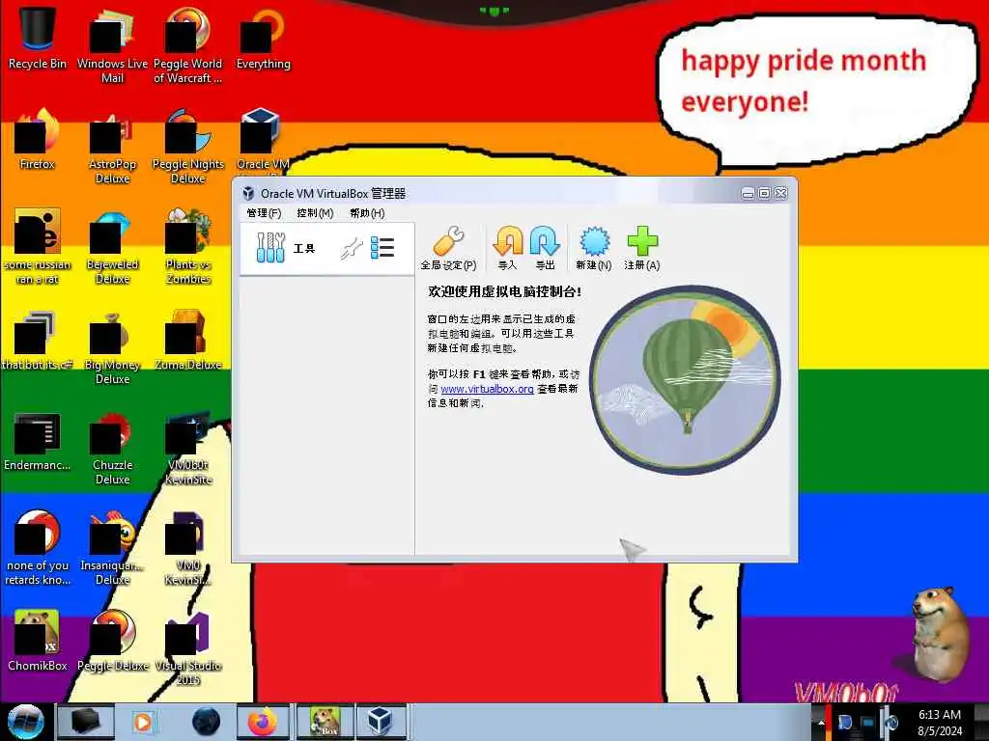Screen dimensions: 989x741
Task: Select the Peggle World of Warcraft icon
Action: tap(187, 45)
